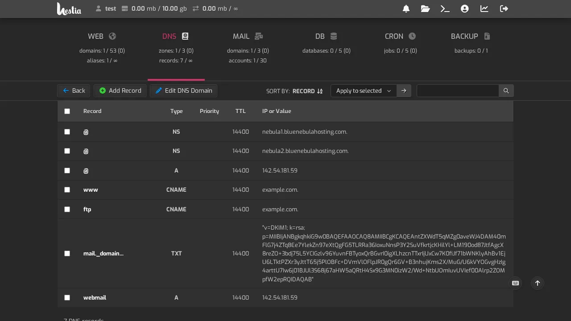This screenshot has height=321, width=571.
Task: Click the search magnifier button
Action: (x=506, y=91)
